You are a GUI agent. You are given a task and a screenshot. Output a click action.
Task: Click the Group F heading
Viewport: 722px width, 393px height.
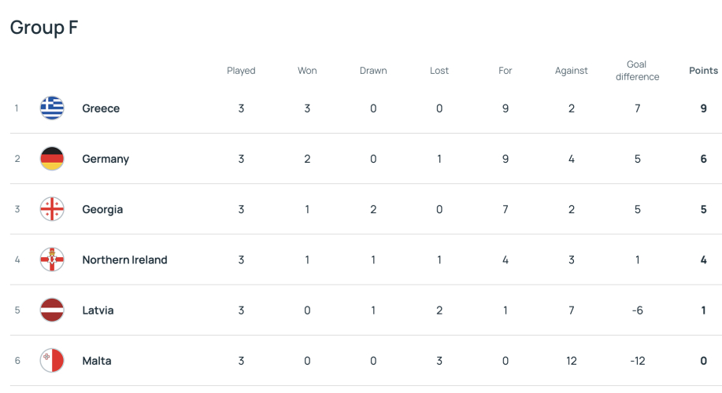click(x=44, y=28)
